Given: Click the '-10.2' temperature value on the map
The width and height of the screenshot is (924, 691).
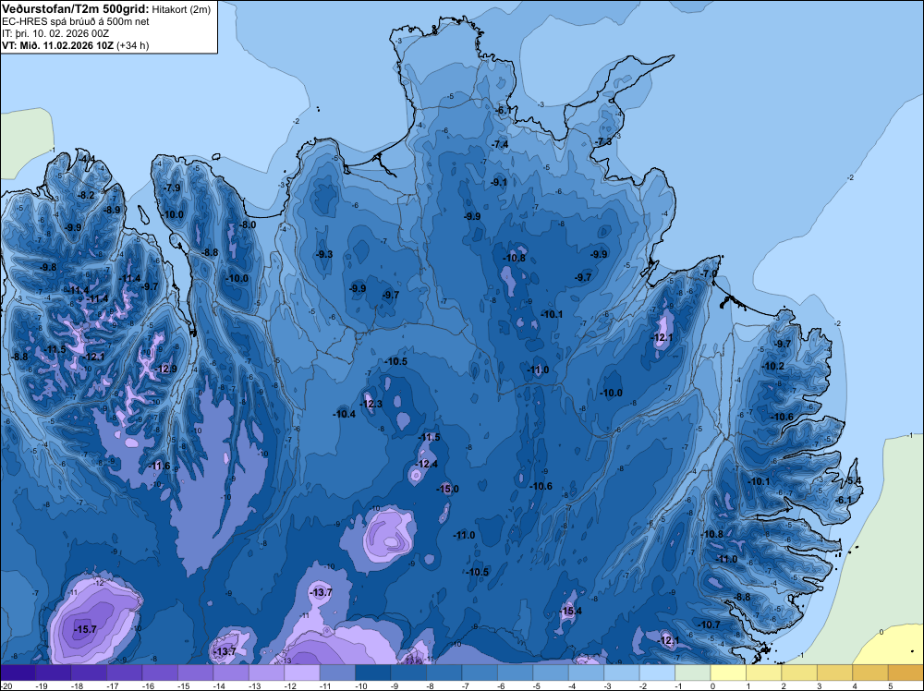Looking at the screenshot, I should (773, 366).
